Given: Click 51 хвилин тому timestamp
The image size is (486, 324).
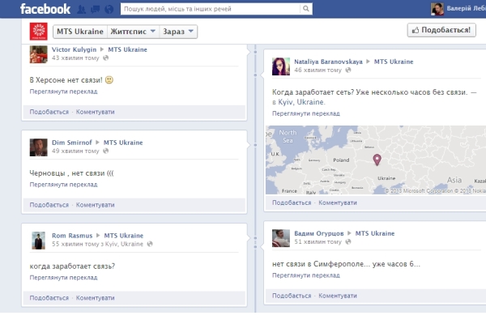Looking at the screenshot, I should pyautogui.click(x=318, y=242).
